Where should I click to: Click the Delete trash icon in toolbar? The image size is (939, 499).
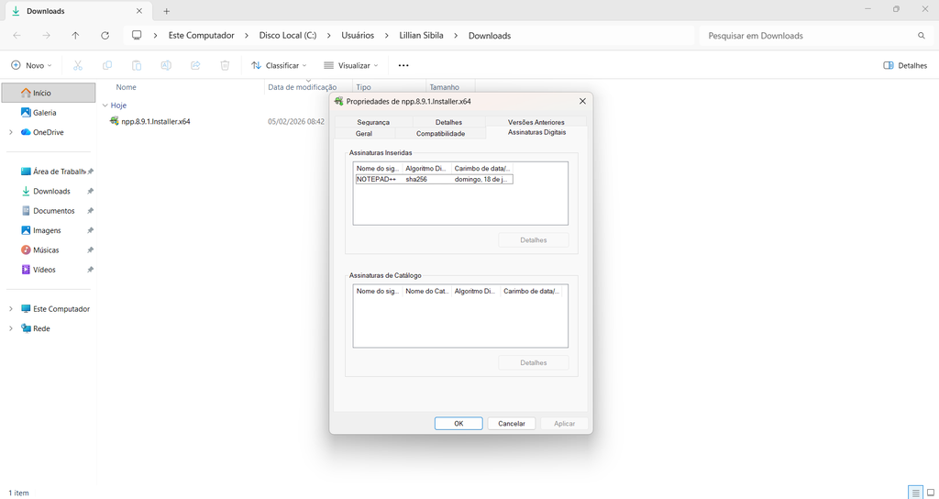[x=225, y=65]
